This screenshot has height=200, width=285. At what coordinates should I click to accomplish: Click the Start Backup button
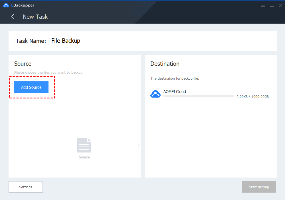[x=259, y=187]
